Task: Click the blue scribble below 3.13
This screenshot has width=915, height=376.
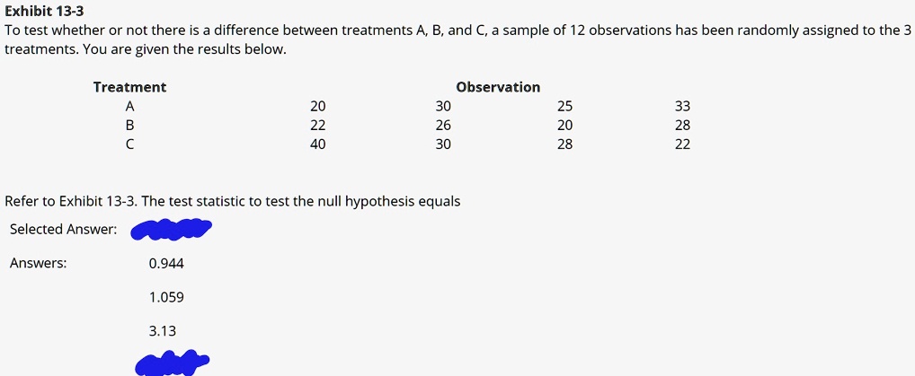Action: (172, 363)
